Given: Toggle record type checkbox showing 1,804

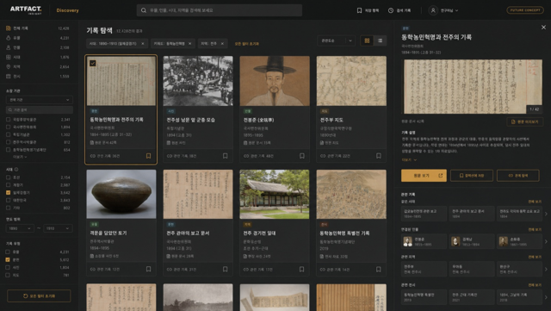Looking at the screenshot, I should pos(8,267).
